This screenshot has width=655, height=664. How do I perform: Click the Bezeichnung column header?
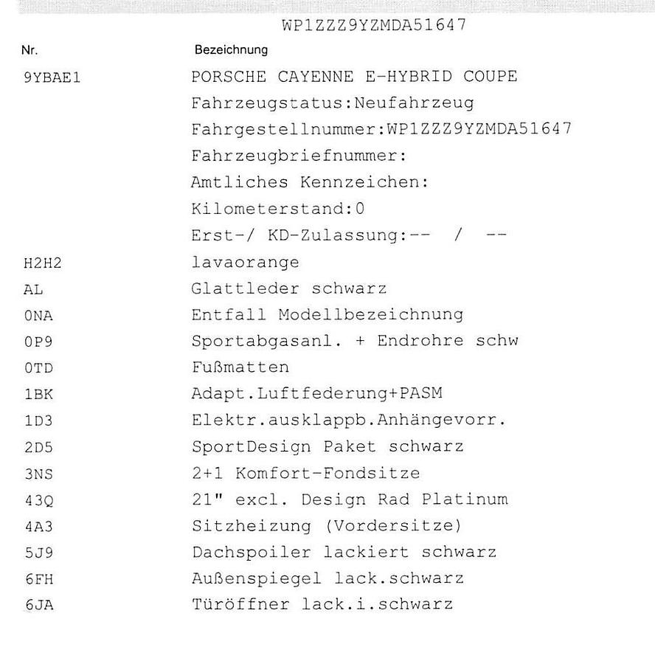(x=231, y=50)
